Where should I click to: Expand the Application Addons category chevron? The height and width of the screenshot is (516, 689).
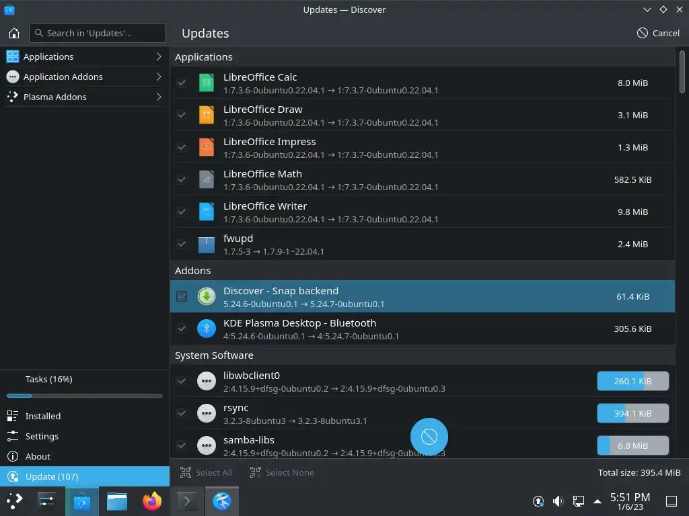(x=159, y=77)
